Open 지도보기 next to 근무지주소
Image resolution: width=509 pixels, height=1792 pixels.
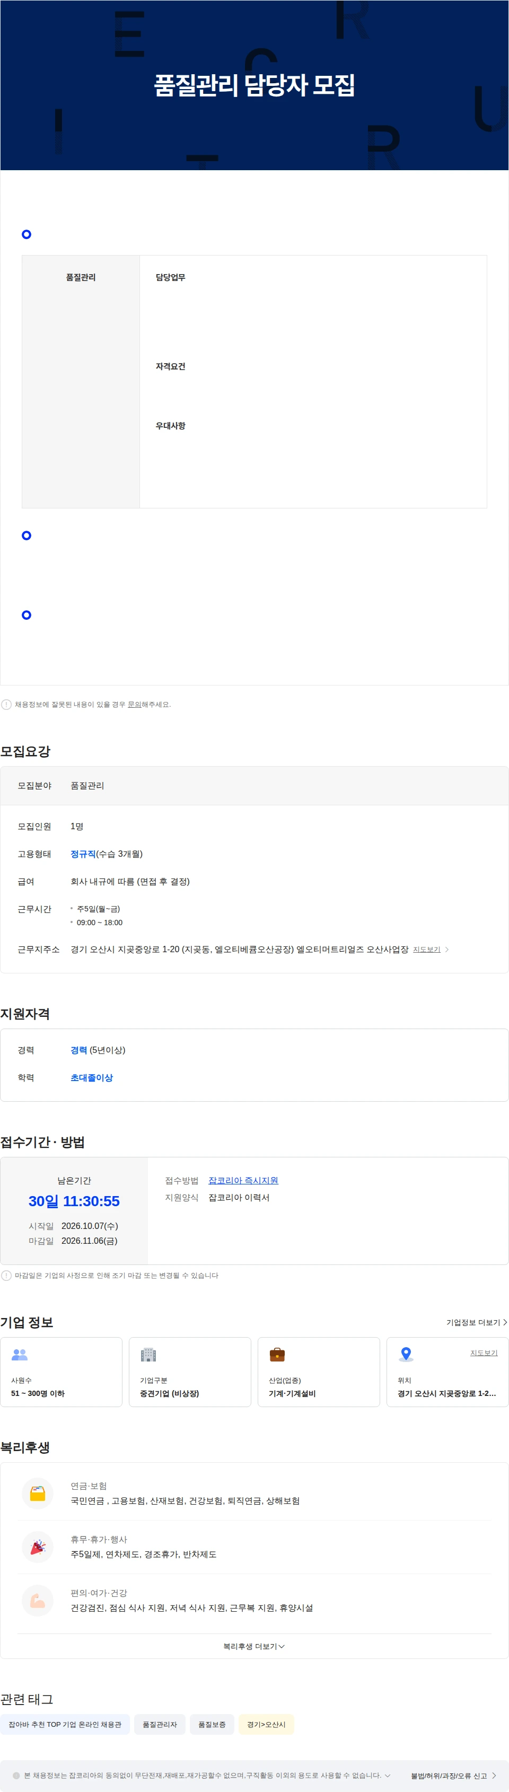(426, 949)
